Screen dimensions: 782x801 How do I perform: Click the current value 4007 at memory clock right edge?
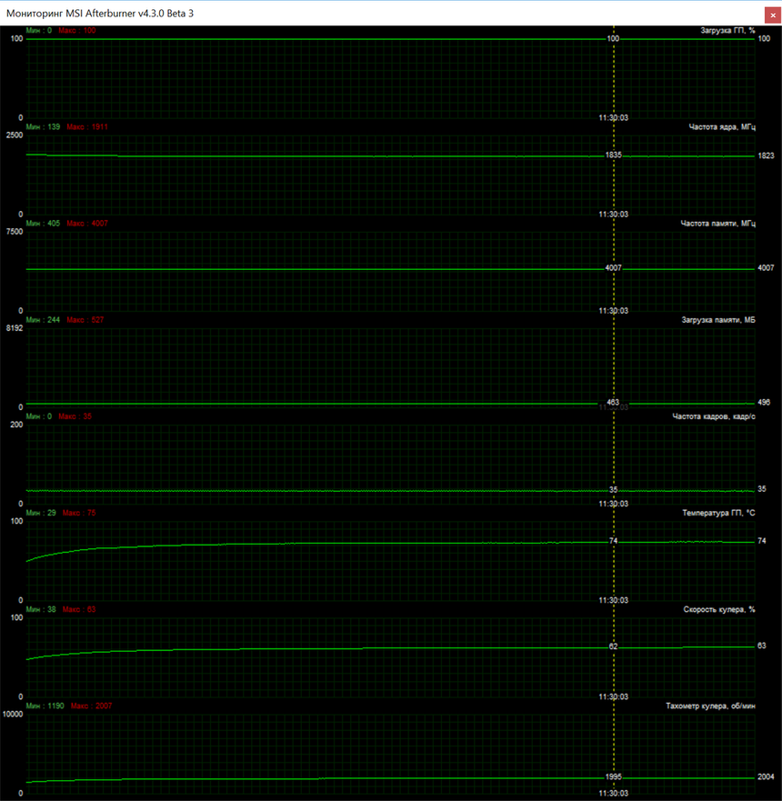(766, 269)
